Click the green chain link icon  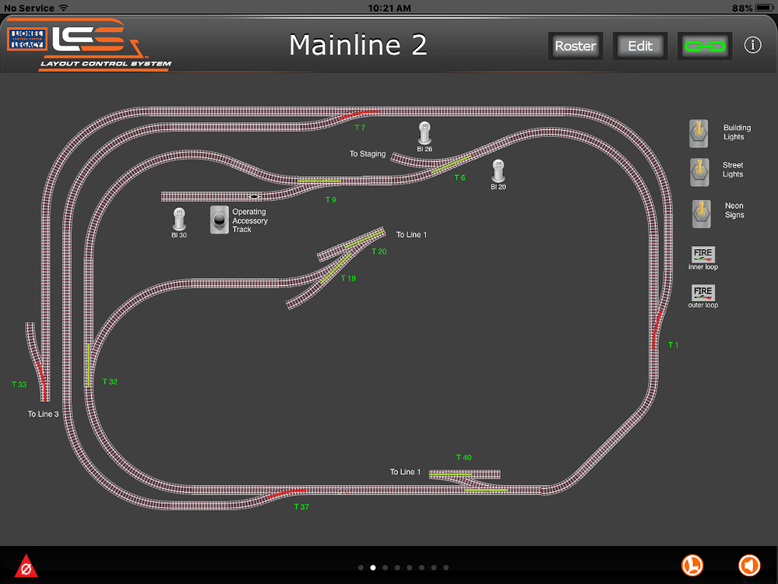click(x=705, y=46)
